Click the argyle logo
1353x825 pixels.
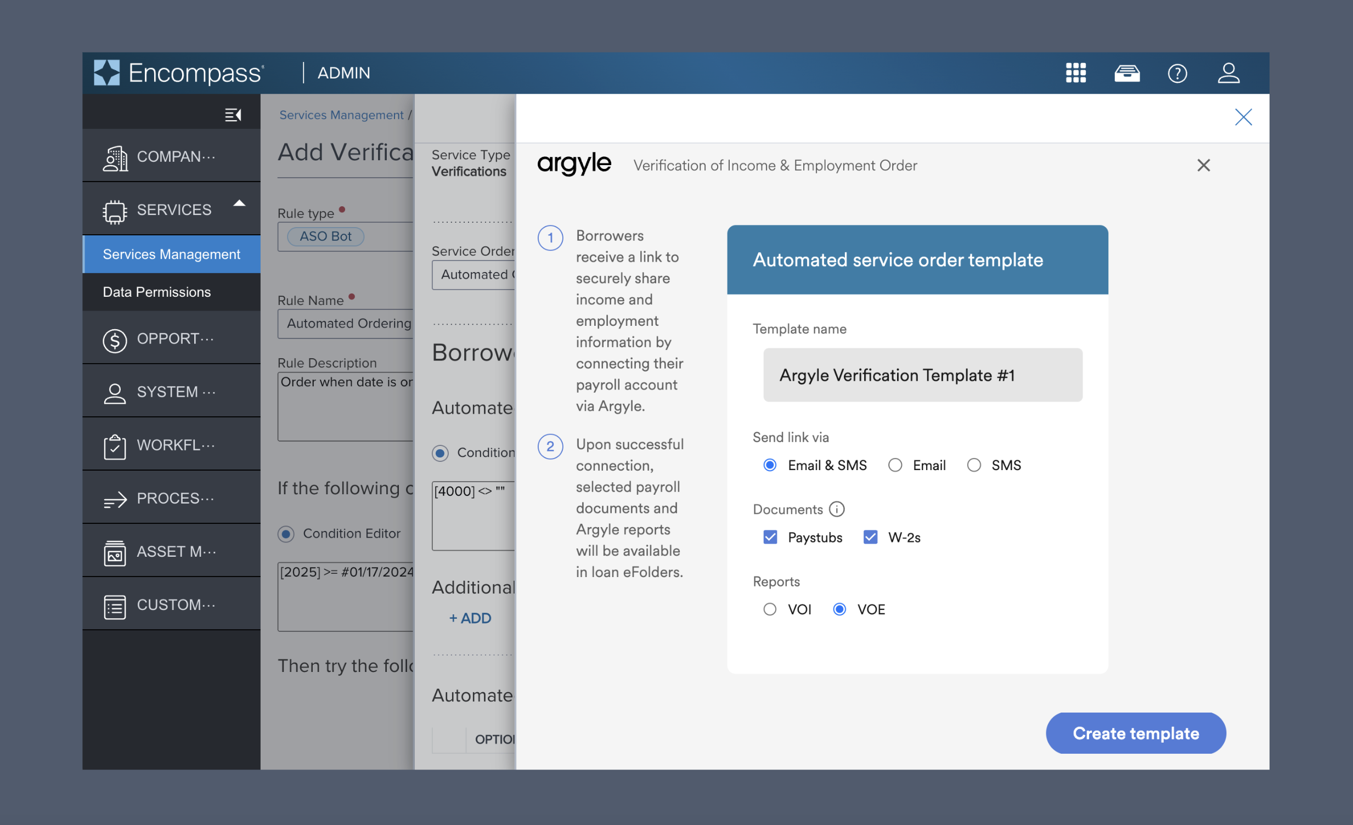coord(573,163)
